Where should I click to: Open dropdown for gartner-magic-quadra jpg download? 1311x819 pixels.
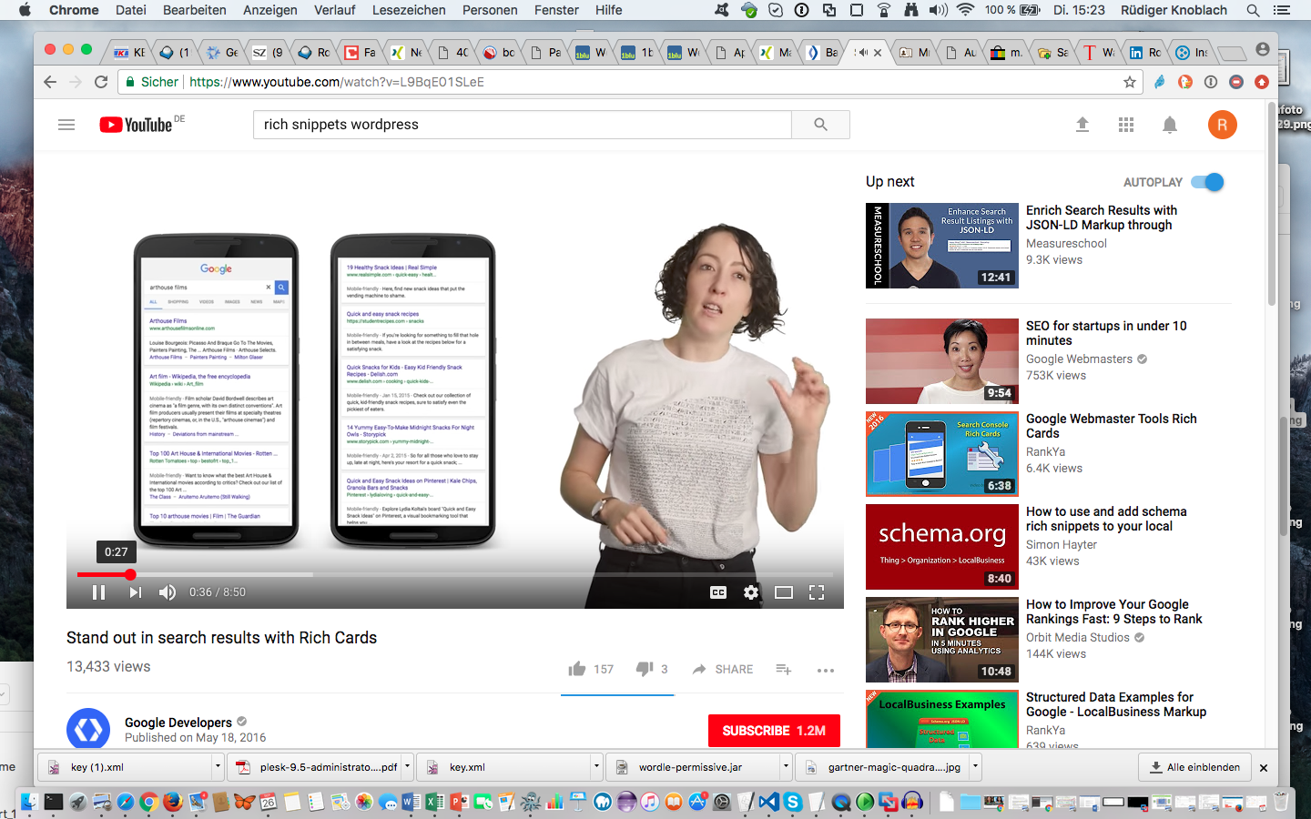(x=975, y=767)
